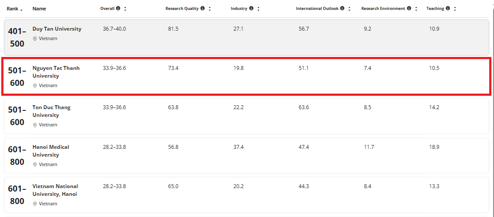Sort by Research Quality arrows
The image size is (494, 217).
209,9
